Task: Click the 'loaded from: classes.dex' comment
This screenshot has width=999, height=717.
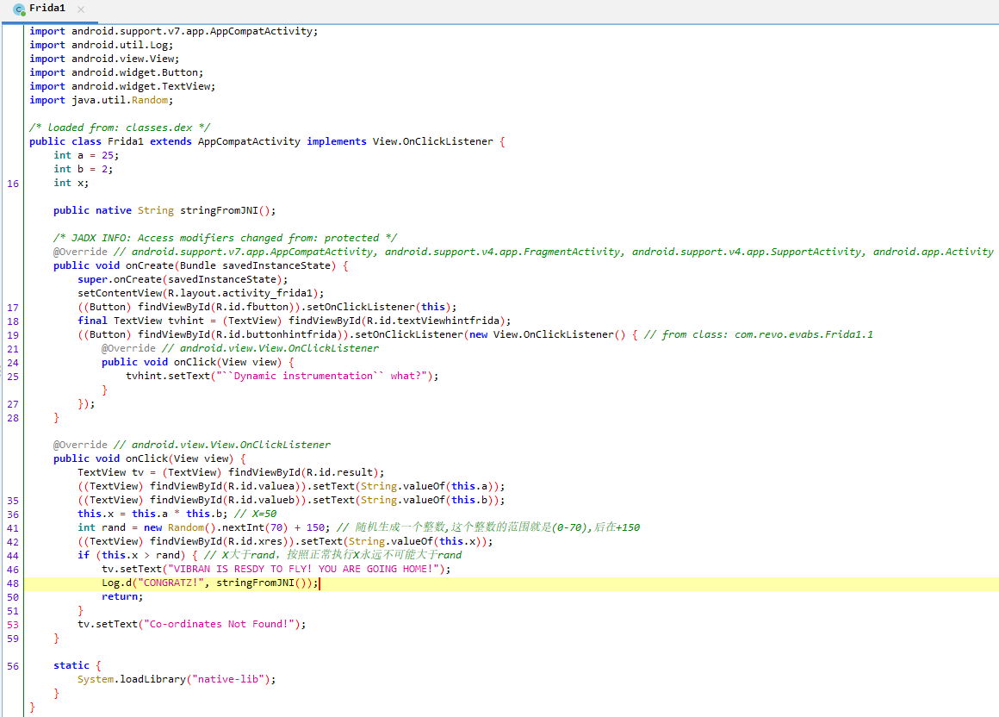Action: tap(119, 128)
